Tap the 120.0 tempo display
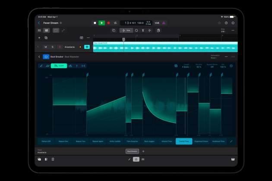The image size is (272, 181). click(140, 23)
